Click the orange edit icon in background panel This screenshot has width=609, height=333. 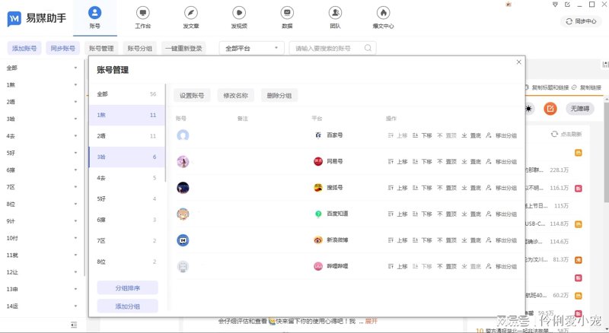(x=550, y=109)
